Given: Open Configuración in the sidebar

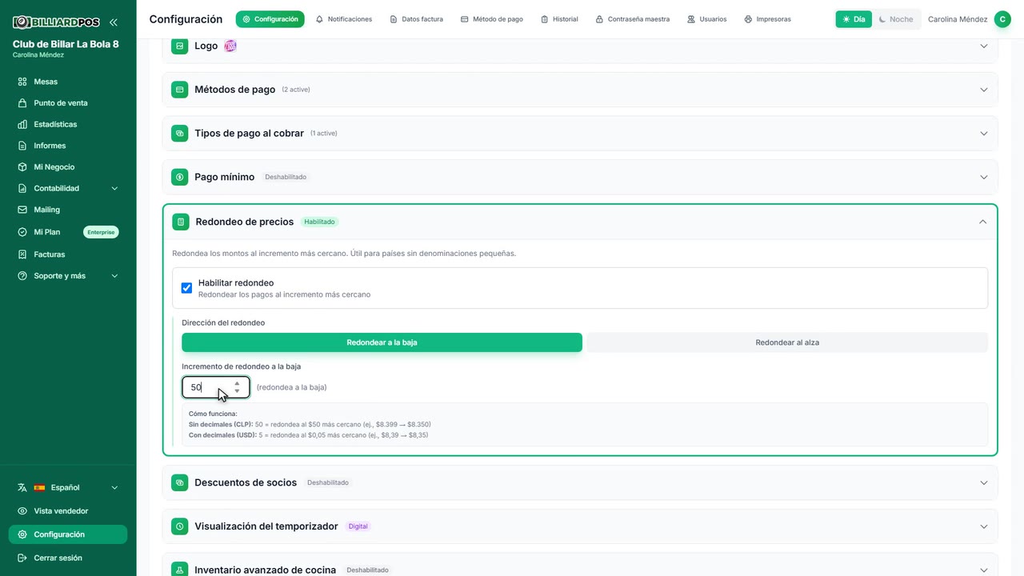Looking at the screenshot, I should click(68, 534).
